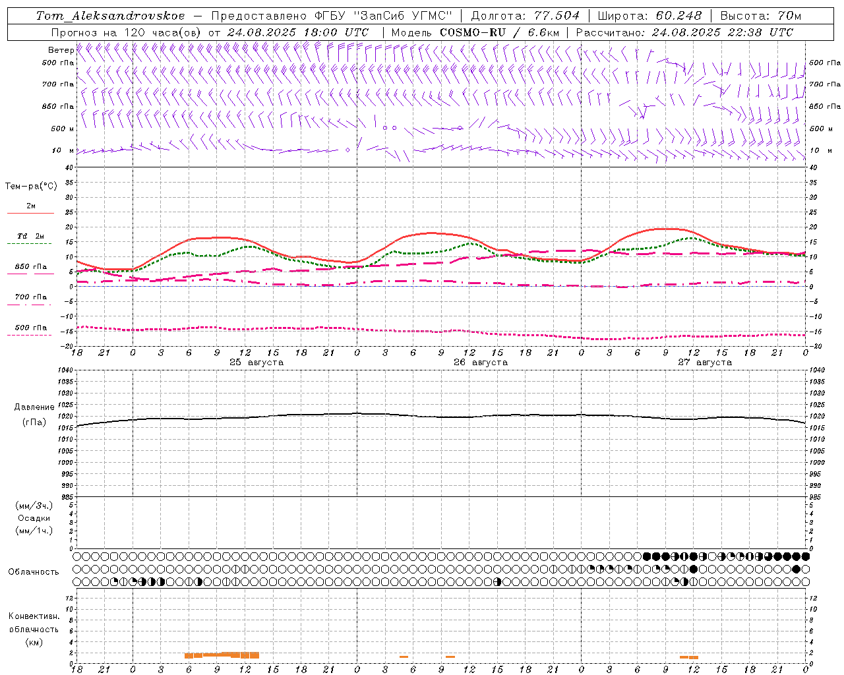Click the (мм/1ч.) precipitation unit label
This screenshot has height=675, width=844.
click(x=34, y=531)
